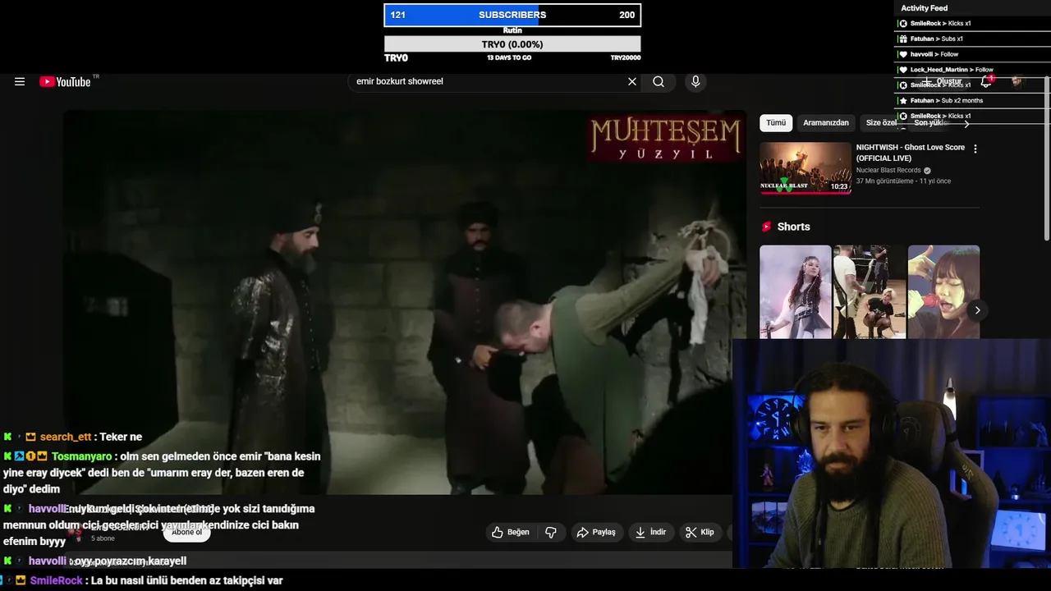Select the Tümü filter chip
This screenshot has width=1051, height=591.
(776, 123)
